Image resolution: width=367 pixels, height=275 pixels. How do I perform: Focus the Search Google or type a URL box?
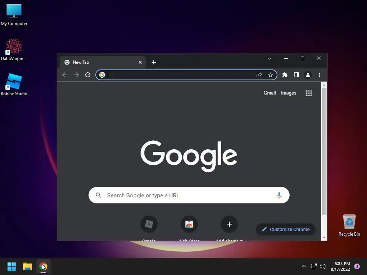tap(189, 195)
